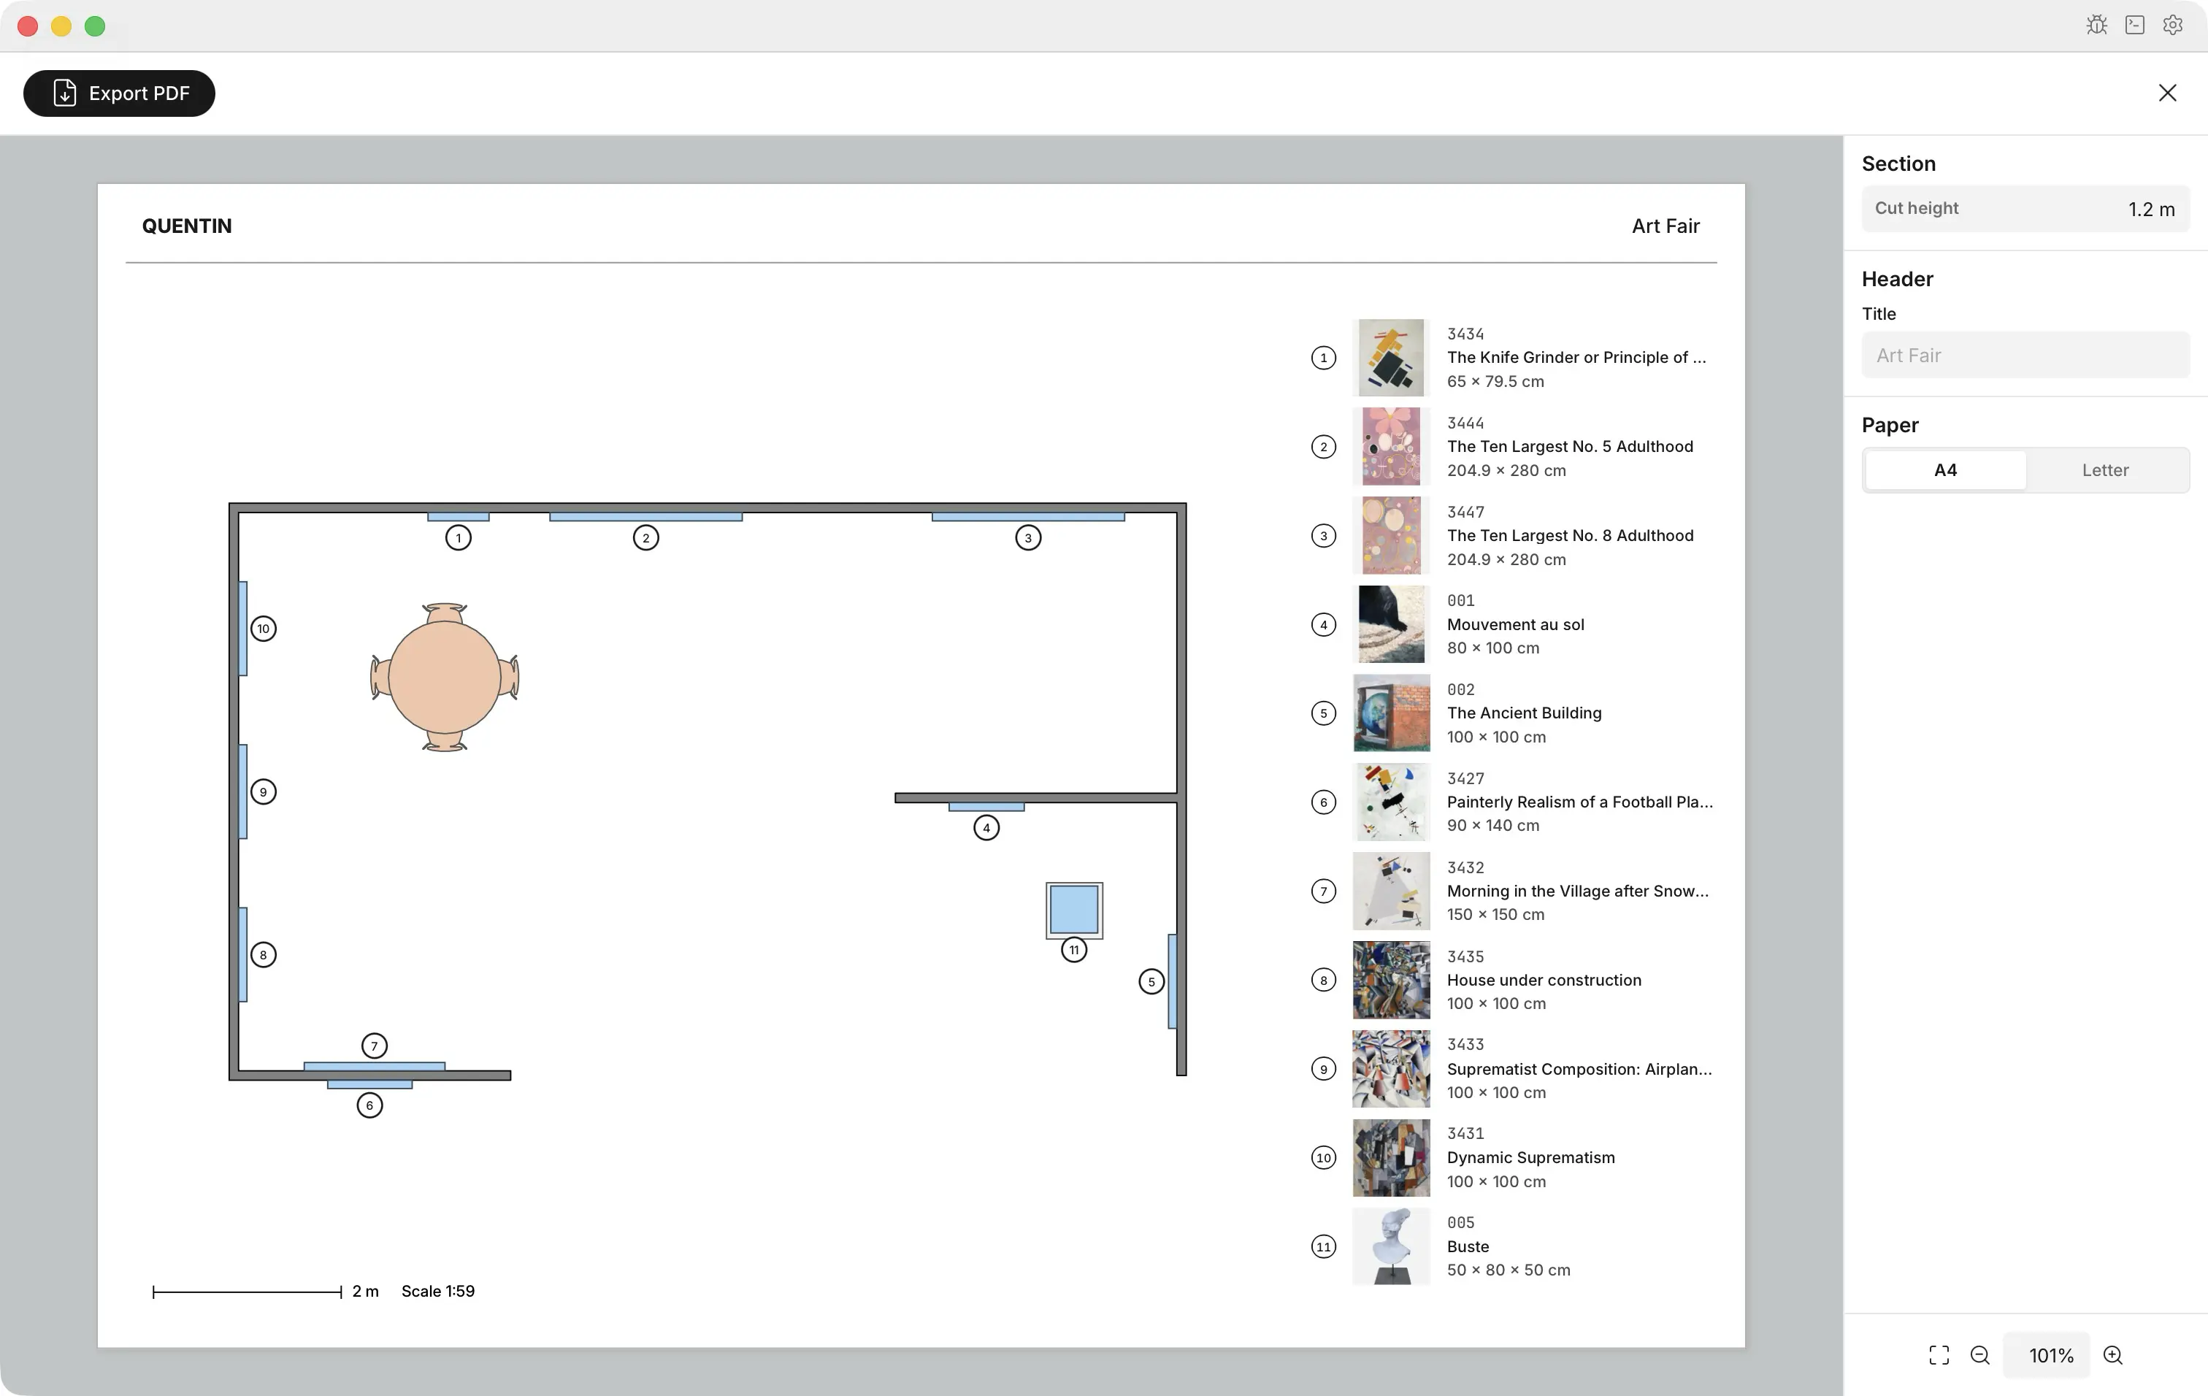Click the fit-to-screen icon

click(1939, 1355)
